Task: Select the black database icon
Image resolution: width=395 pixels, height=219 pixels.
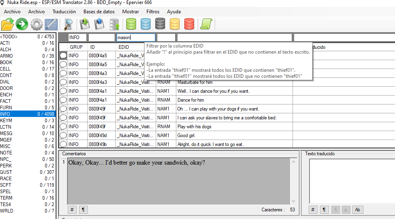Action: tap(160, 24)
